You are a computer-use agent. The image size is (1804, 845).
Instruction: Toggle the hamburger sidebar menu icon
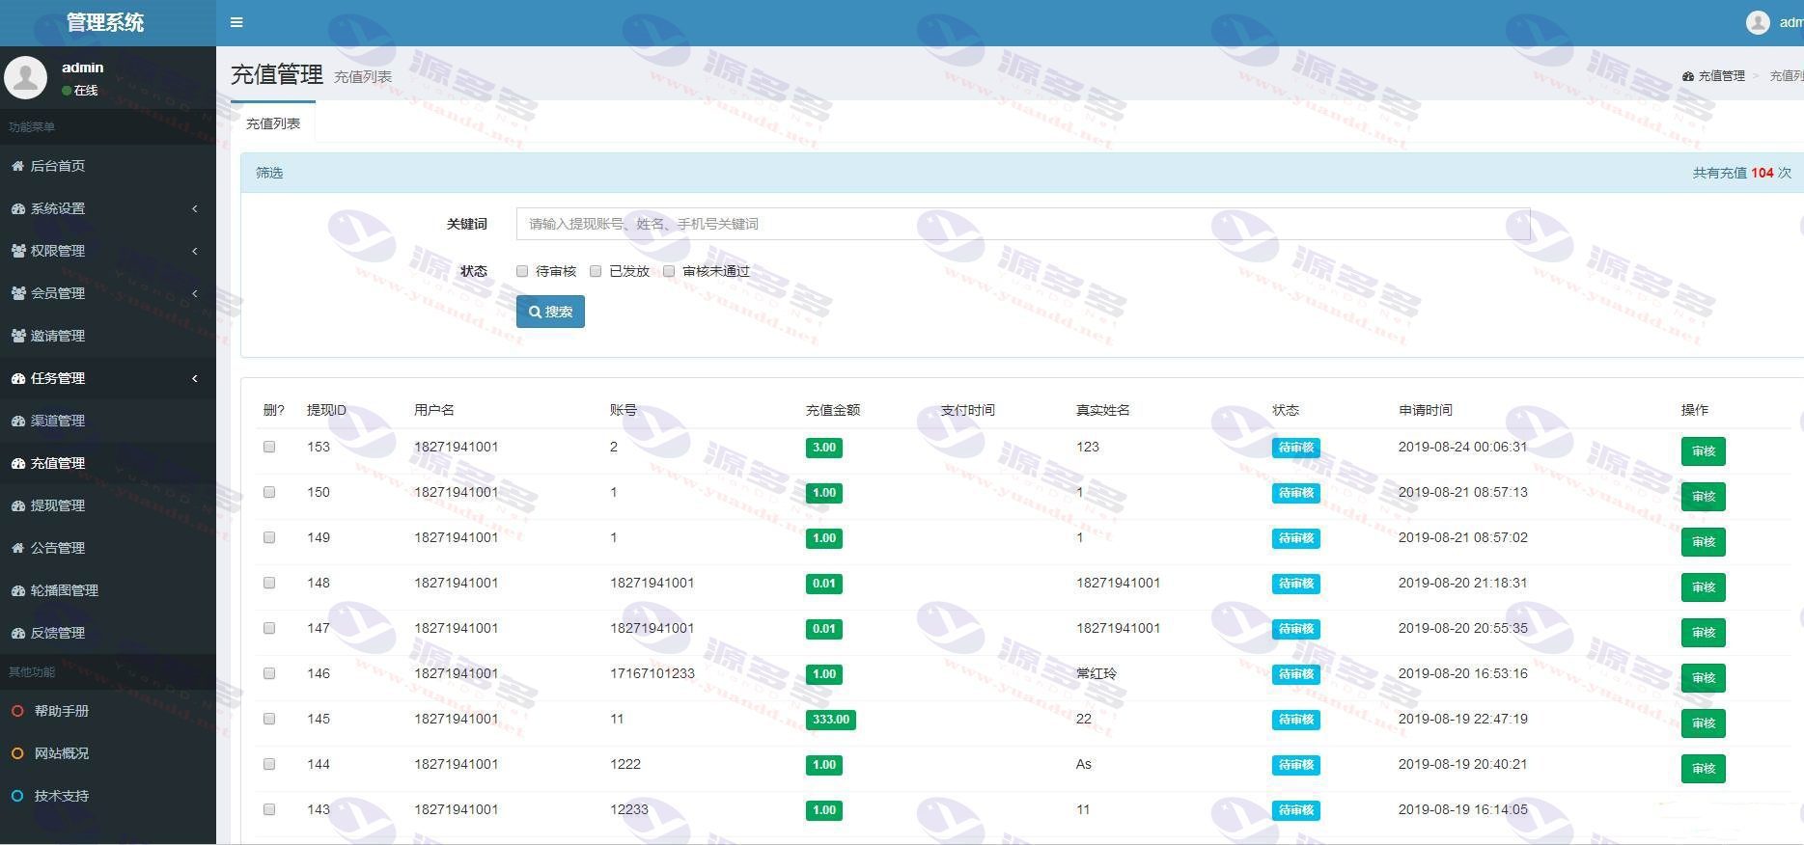pos(236,22)
